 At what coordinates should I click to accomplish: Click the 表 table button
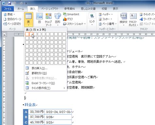[28, 20]
